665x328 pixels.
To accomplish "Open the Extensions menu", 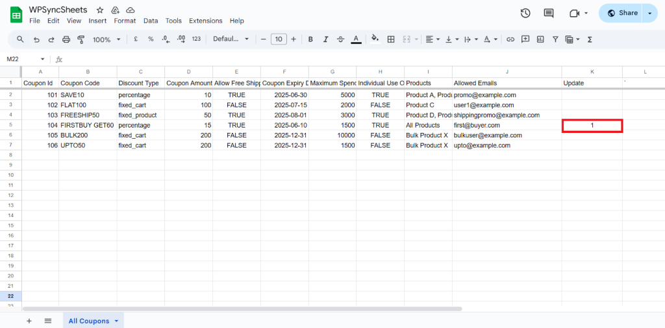I will (x=206, y=21).
